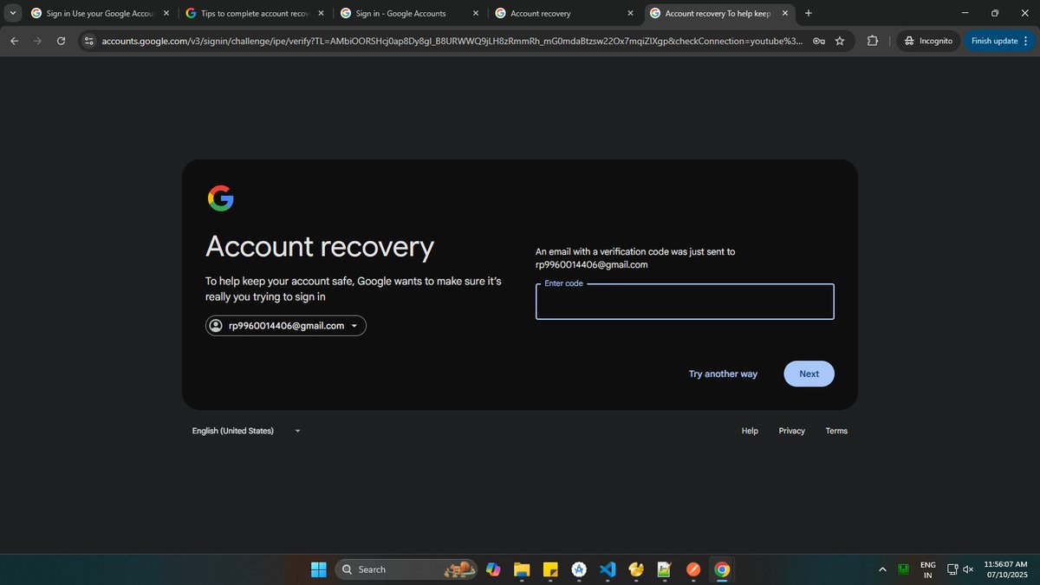Click the green tray app icon
1040x585 pixels.
point(903,569)
